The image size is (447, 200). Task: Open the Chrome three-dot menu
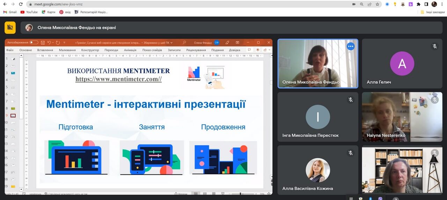click(442, 4)
